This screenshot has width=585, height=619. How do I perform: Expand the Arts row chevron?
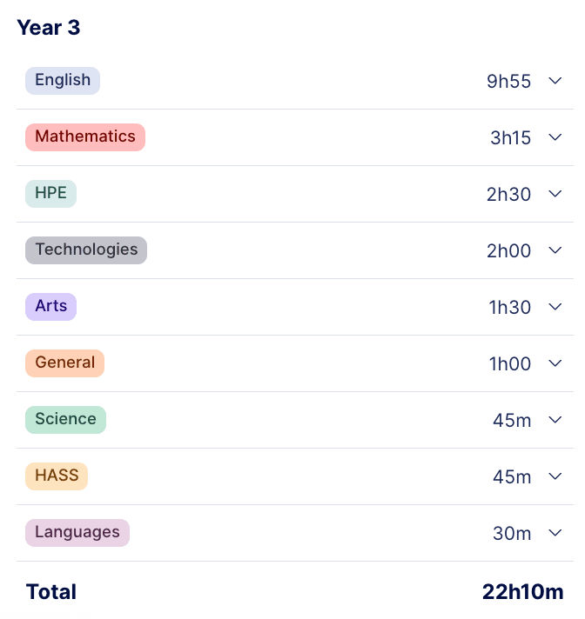[555, 307]
